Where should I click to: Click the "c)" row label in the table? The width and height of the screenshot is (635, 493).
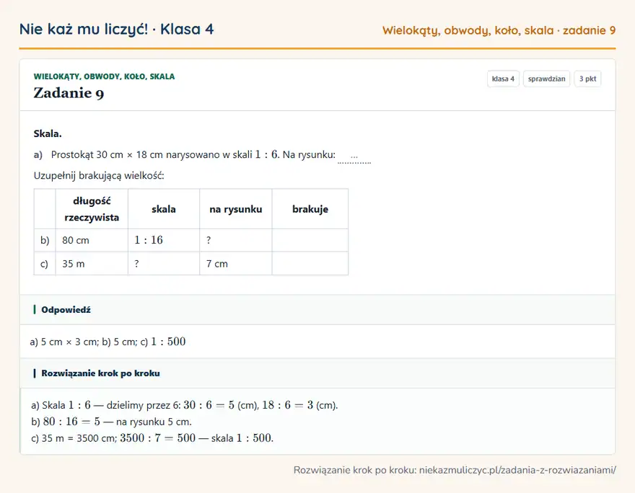45,264
